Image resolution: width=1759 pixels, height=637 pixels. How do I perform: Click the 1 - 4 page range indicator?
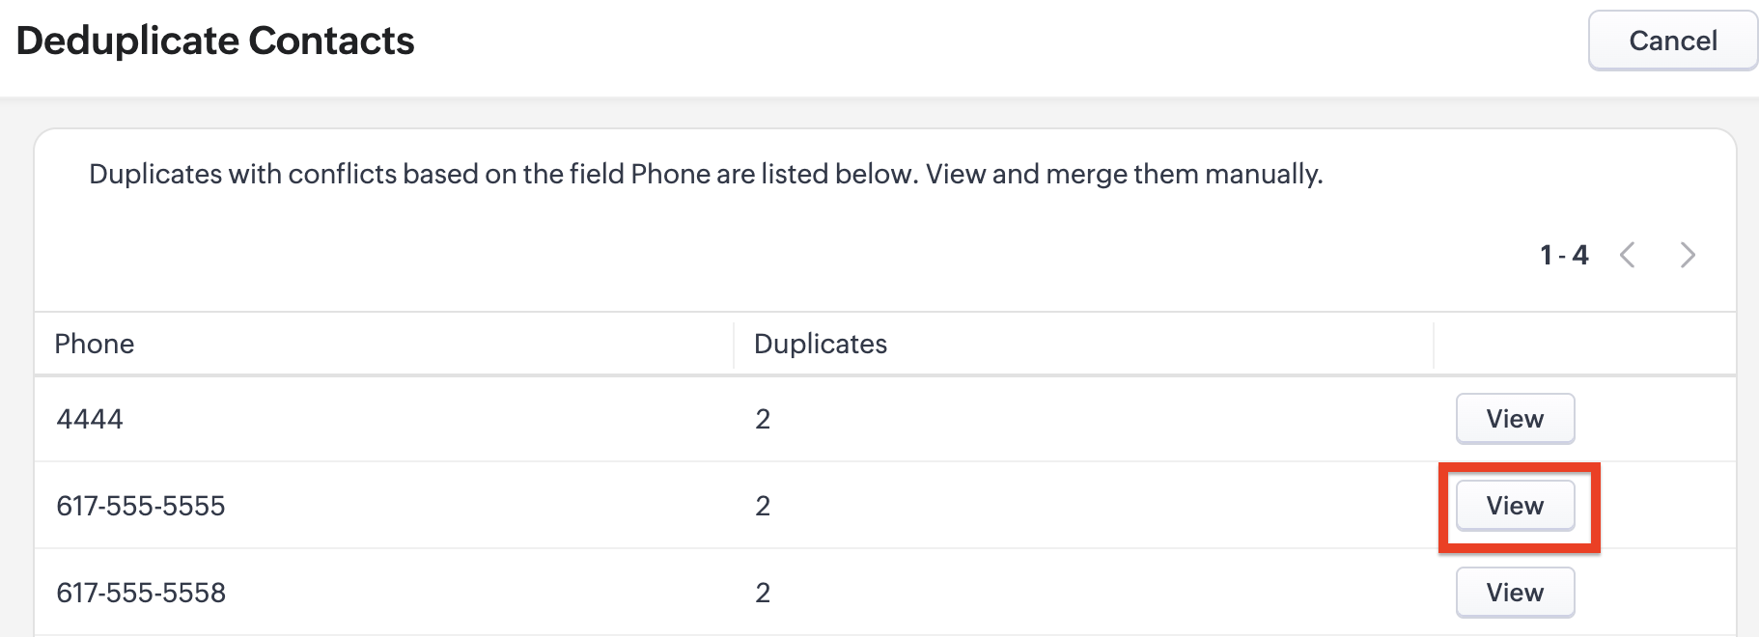[x=1564, y=255]
